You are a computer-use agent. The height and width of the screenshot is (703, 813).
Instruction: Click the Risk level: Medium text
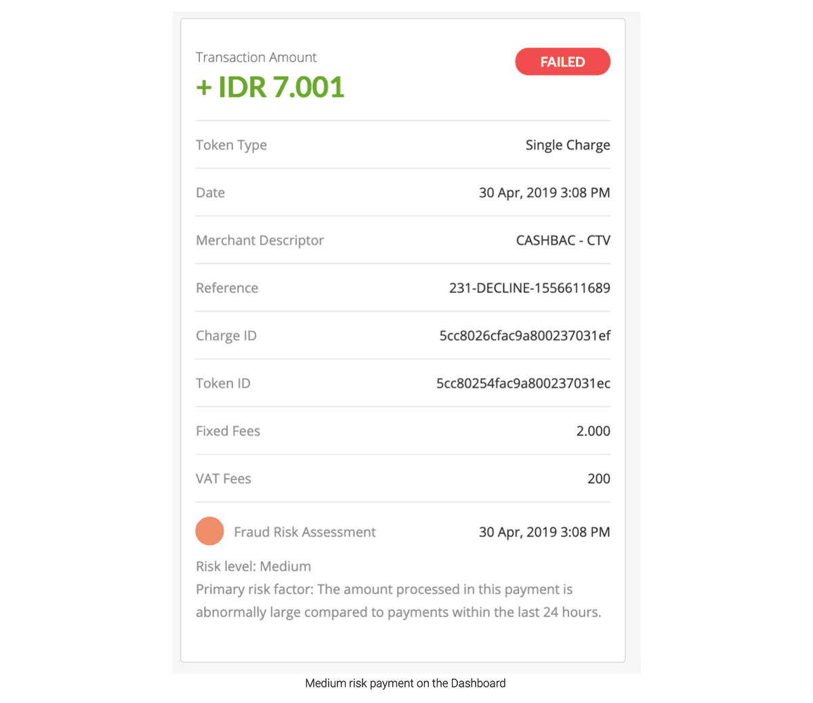pos(253,566)
